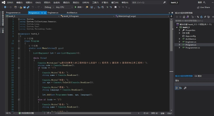Image resolution: width=214 pixels, height=116 pixels.
Task: Open the 编辑(E) menu
Action: 19,3
